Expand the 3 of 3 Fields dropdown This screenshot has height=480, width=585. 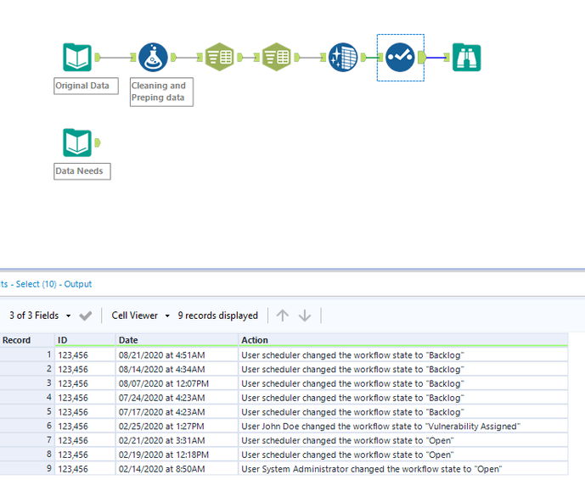[69, 315]
